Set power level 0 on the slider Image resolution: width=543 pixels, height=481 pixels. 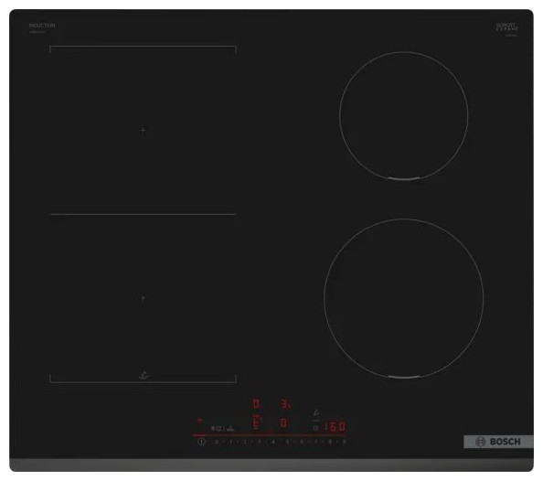217,442
